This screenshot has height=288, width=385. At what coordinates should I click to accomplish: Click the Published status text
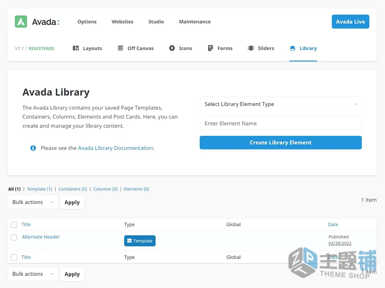point(338,237)
